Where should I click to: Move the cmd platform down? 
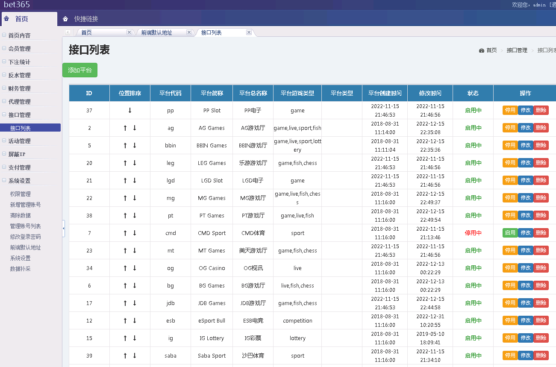(x=135, y=233)
